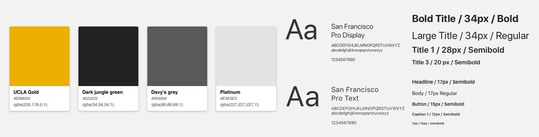Select the Dark jungle green swatch
The width and height of the screenshot is (539, 137).
click(108, 56)
